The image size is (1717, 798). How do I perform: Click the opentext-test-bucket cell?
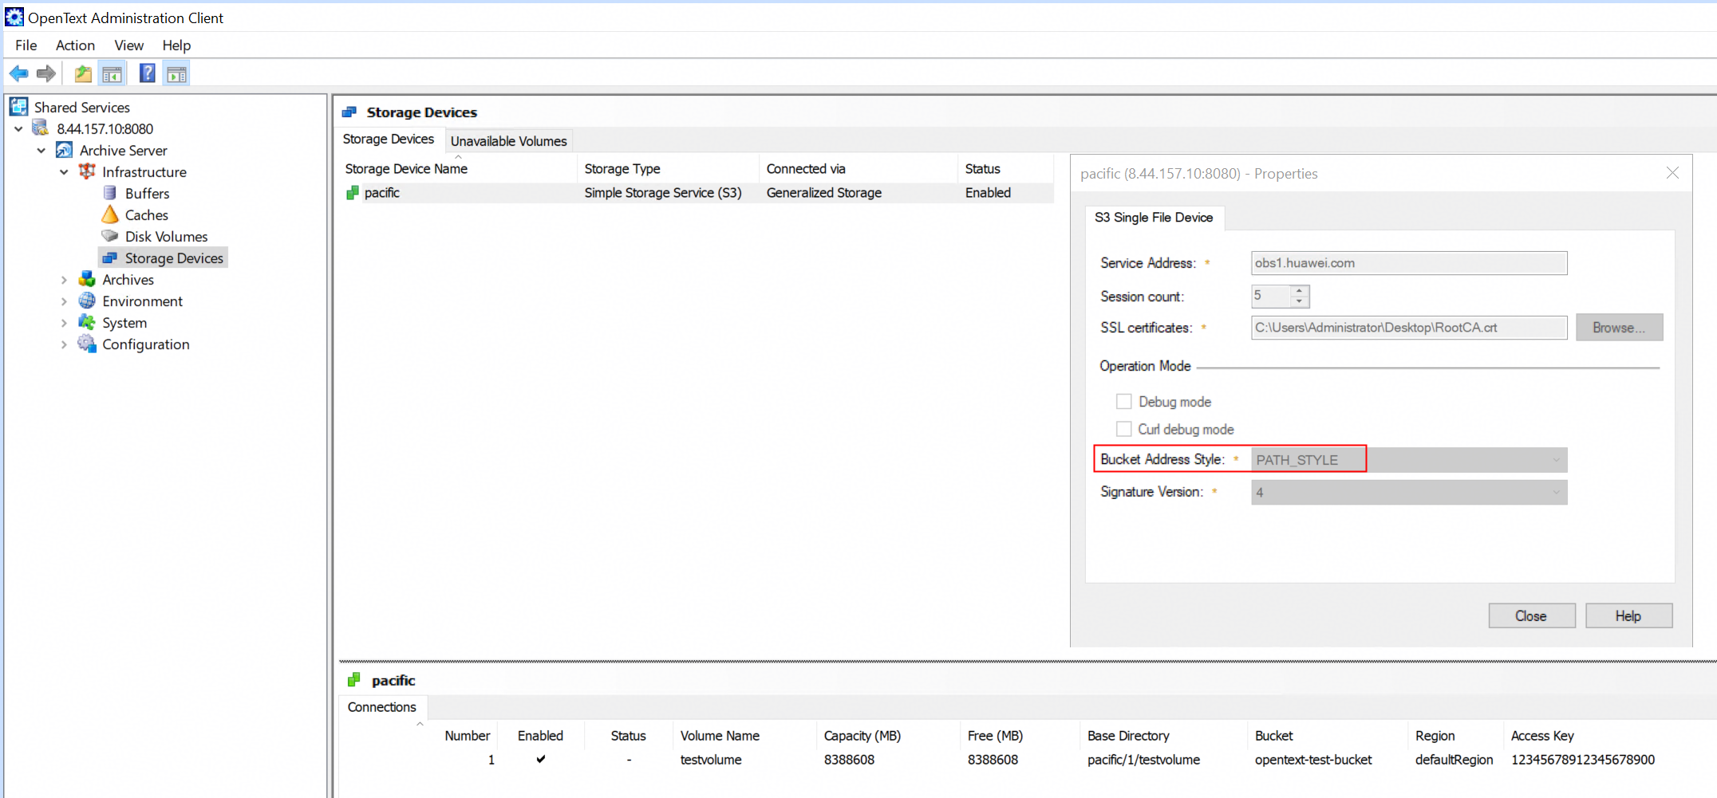tap(1313, 760)
